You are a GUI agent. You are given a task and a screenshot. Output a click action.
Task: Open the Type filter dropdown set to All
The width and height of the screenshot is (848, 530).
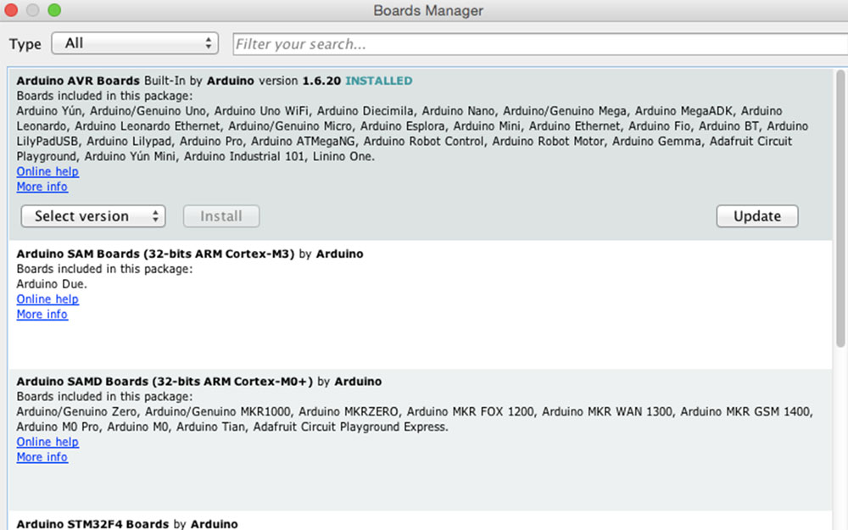tap(135, 43)
